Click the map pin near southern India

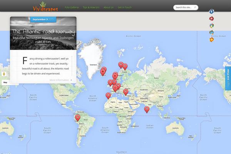click(x=147, y=110)
